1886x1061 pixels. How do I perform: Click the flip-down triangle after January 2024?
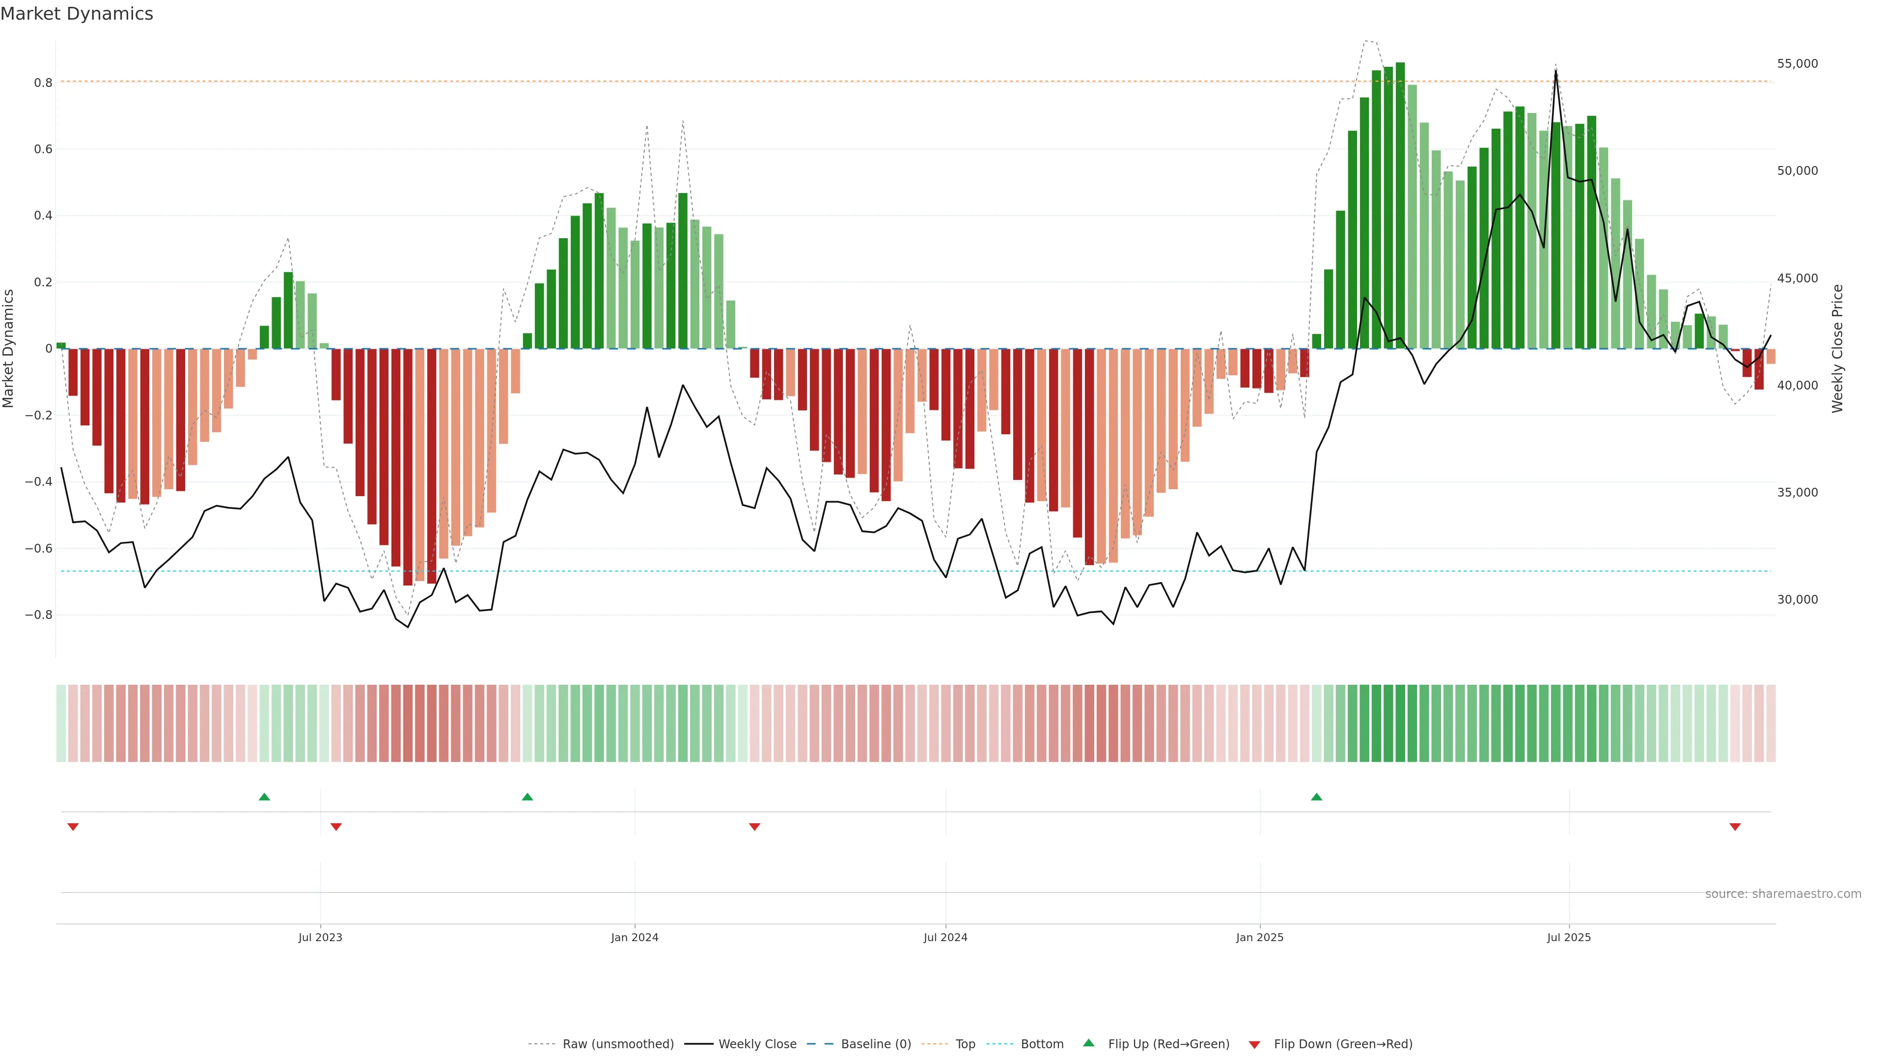(x=755, y=827)
